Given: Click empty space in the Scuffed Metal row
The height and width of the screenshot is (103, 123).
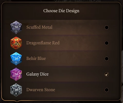Looking at the screenshot, I should 77,27.
